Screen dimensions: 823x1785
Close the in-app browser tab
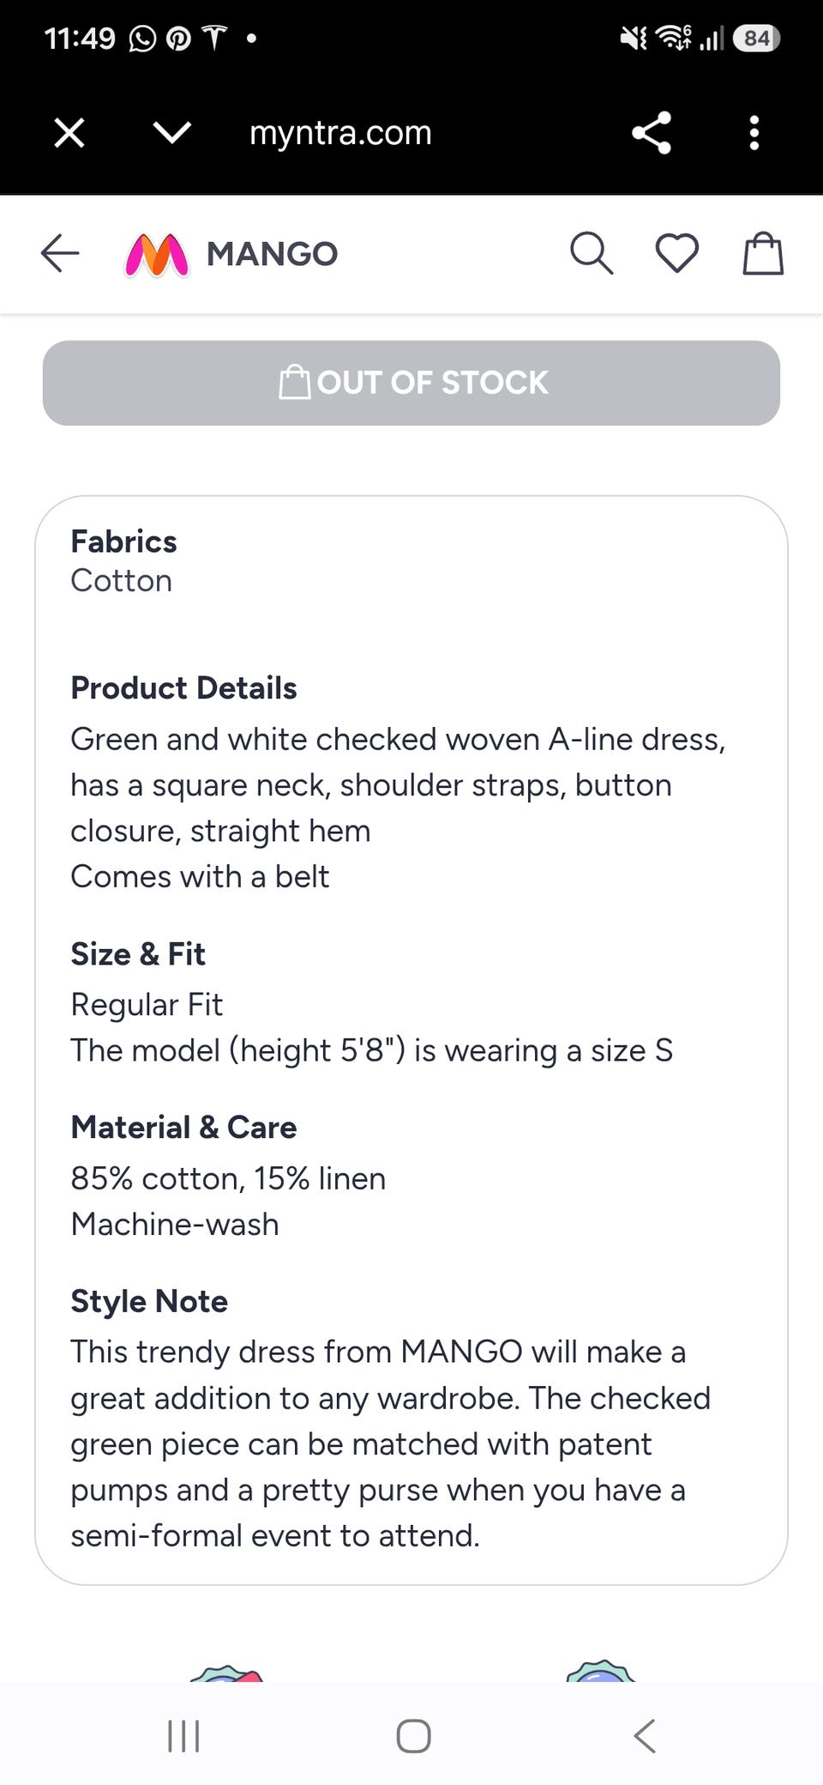coord(69,133)
